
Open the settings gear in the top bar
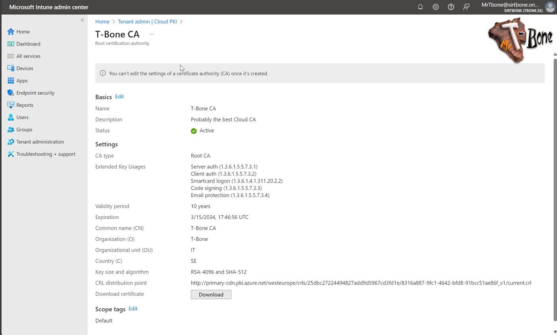(x=436, y=7)
